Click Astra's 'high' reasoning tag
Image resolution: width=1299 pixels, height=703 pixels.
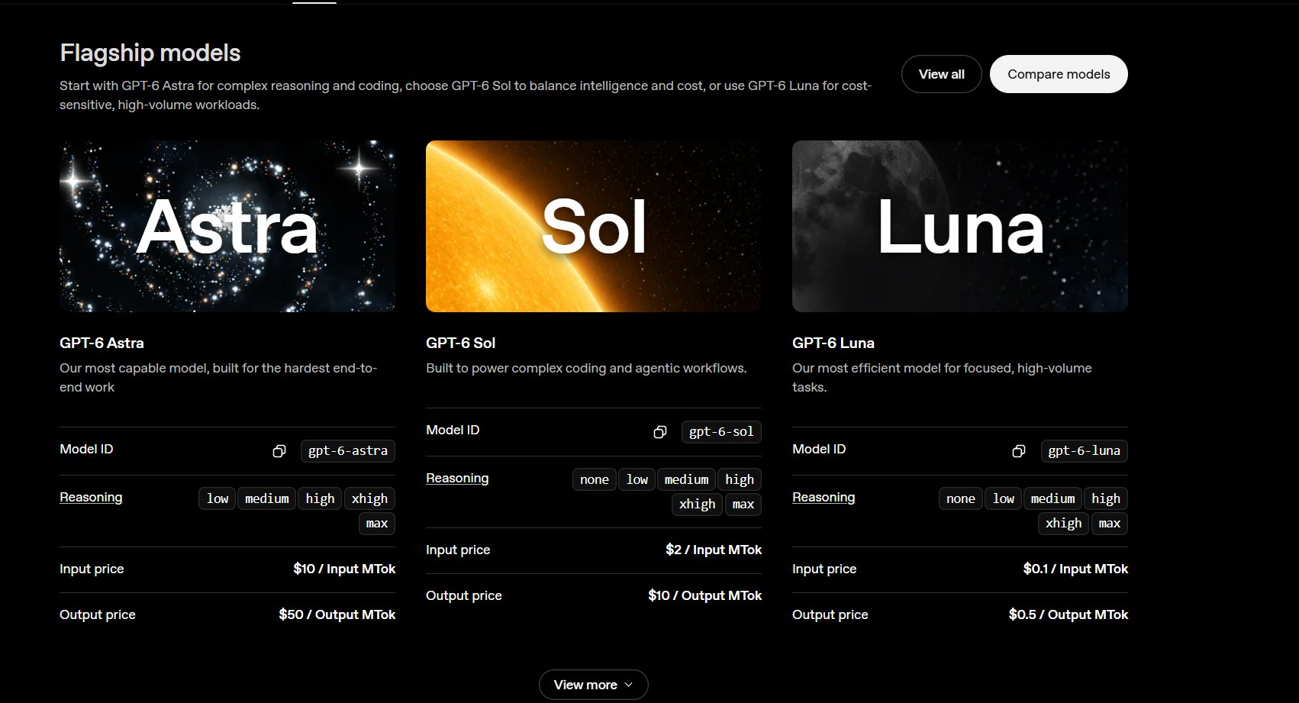click(320, 498)
